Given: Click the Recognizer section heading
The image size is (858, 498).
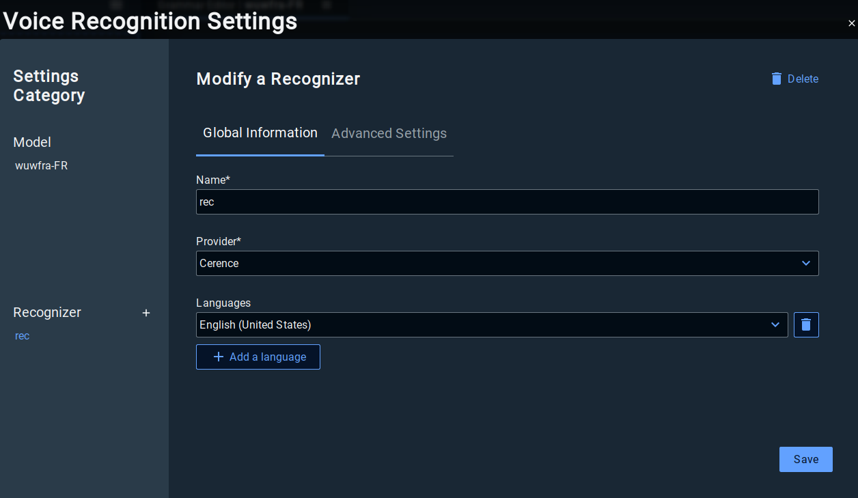Looking at the screenshot, I should (x=47, y=313).
